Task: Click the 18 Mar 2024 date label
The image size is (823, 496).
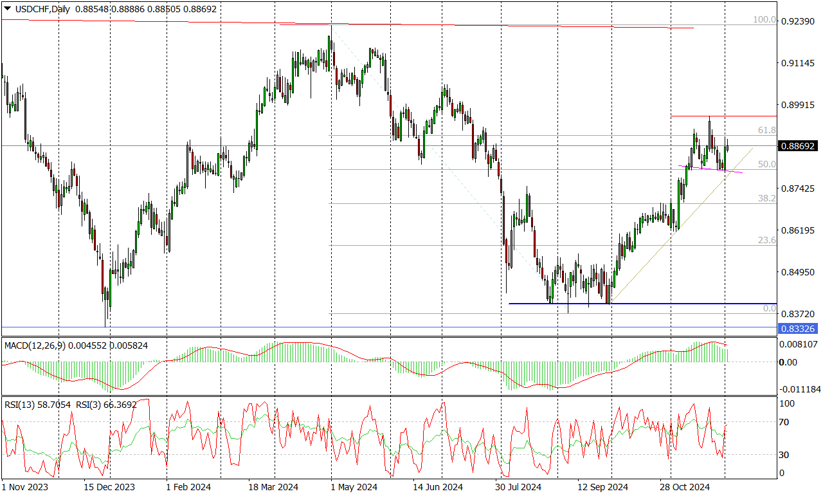Action: (273, 487)
